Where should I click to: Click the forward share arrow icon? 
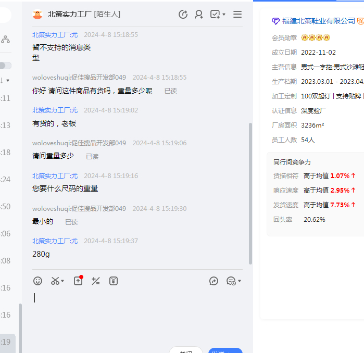pyautogui.click(x=214, y=281)
